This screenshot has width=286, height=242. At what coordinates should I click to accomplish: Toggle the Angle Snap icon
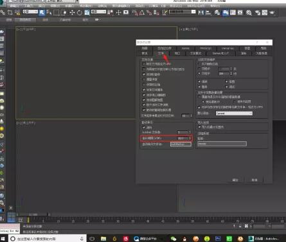point(142,13)
